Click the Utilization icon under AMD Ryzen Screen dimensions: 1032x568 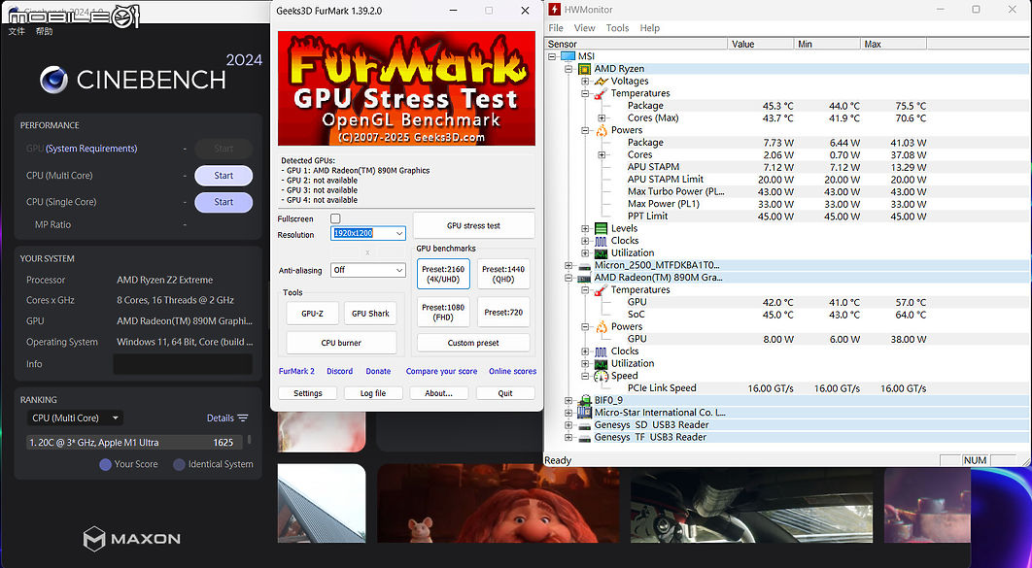601,253
